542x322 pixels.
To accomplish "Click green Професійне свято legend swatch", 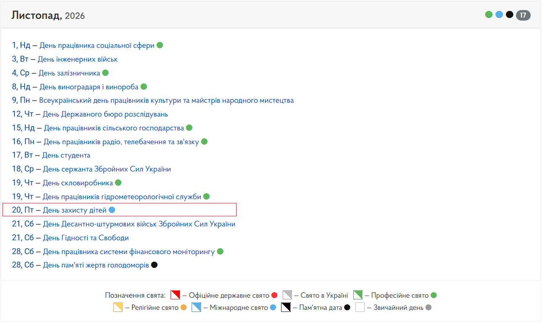I will tap(358, 295).
